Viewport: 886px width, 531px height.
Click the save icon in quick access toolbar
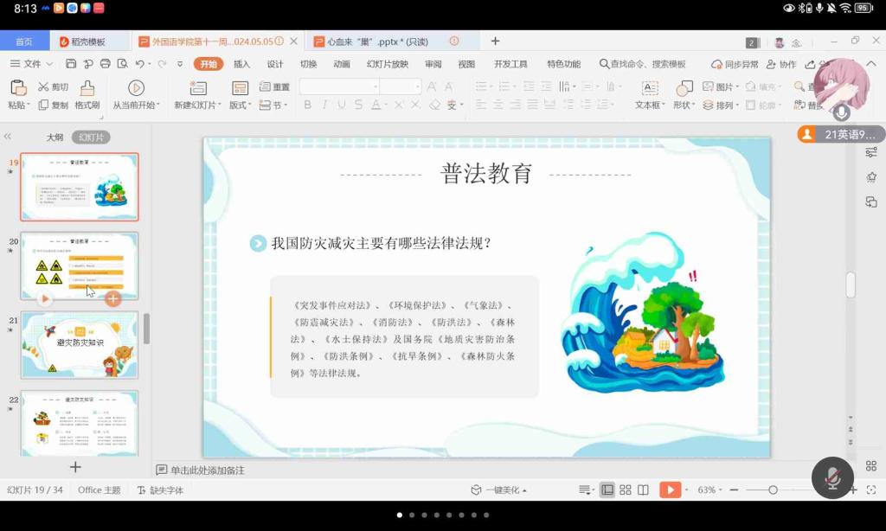point(71,64)
